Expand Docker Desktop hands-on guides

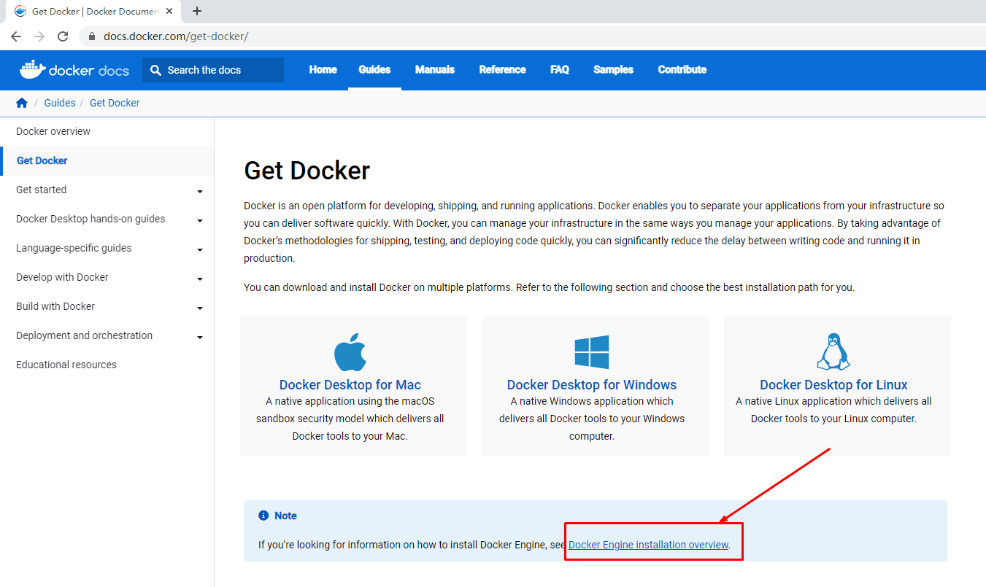(200, 221)
